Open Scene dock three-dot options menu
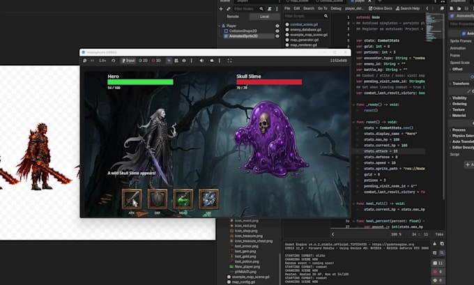 277,9
